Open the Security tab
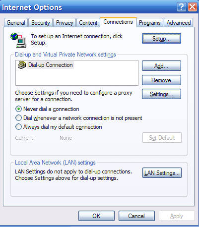Image resolution: width=199 pixels, height=227 pixels. point(41,23)
